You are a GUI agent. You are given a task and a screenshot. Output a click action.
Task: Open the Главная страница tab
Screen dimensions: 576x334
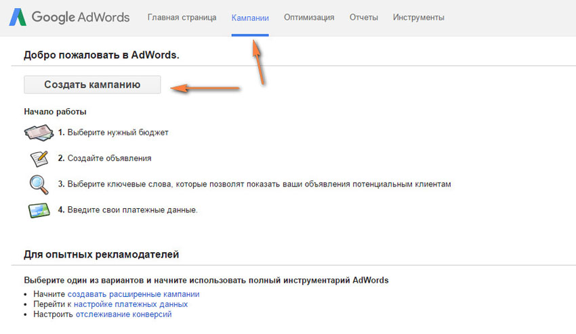(x=182, y=18)
